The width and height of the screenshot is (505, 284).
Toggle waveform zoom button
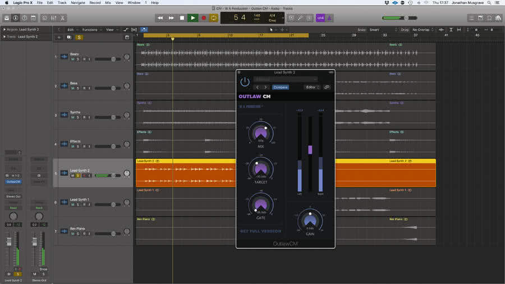click(441, 30)
